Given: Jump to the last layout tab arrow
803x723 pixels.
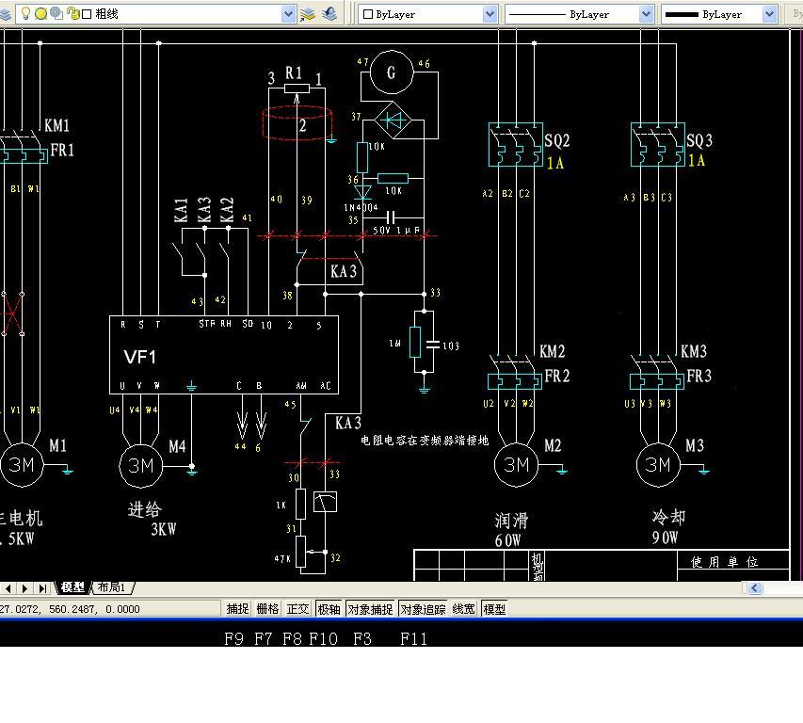Looking at the screenshot, I should (x=43, y=588).
